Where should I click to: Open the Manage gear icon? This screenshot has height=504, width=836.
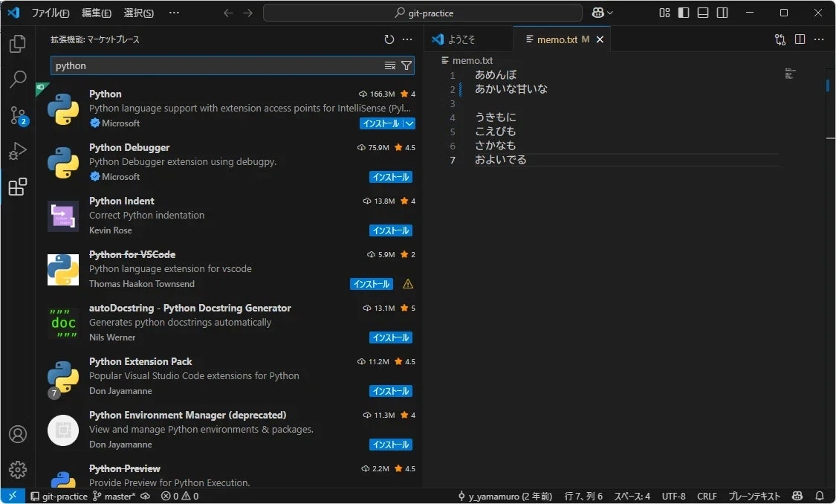pos(18,470)
